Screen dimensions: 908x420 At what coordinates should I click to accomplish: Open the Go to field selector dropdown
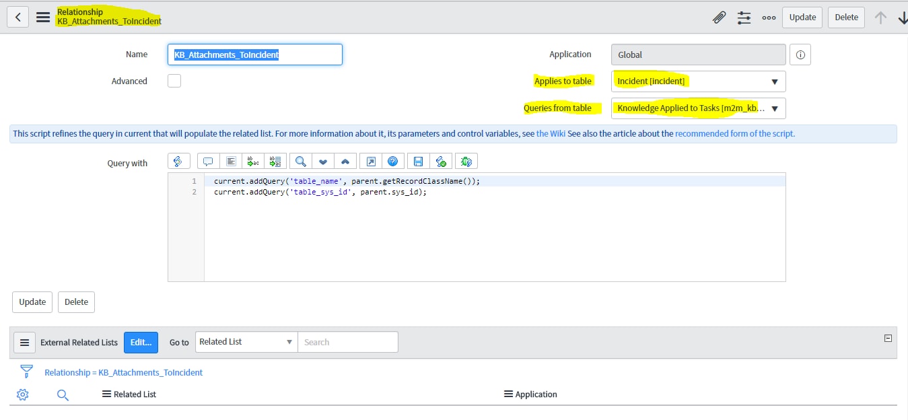pos(246,342)
